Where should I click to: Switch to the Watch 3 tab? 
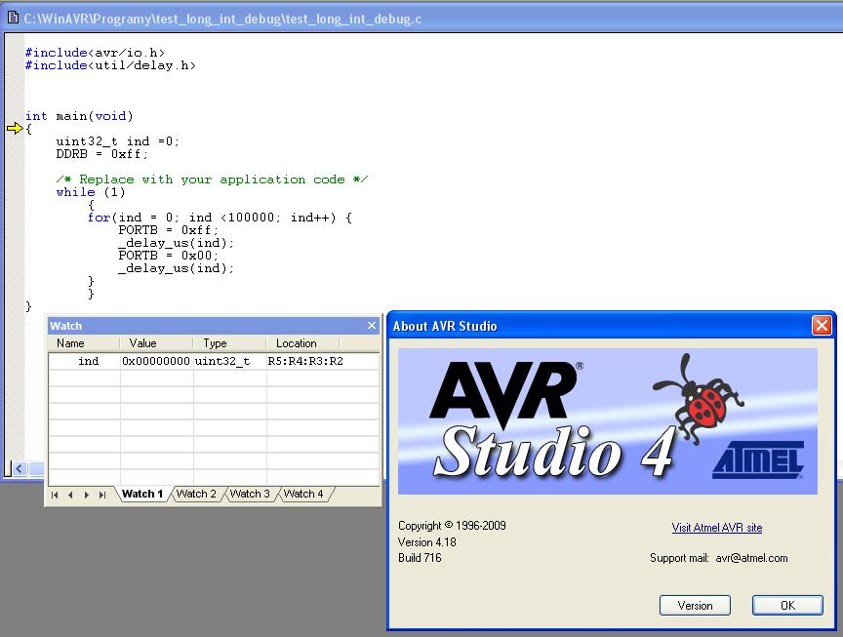(x=250, y=494)
